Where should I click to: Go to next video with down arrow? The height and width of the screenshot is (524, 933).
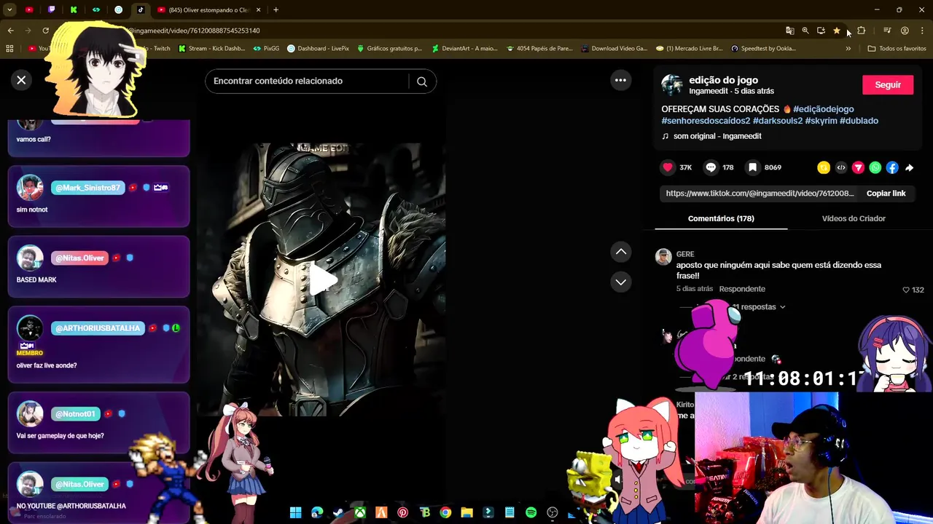(x=621, y=282)
